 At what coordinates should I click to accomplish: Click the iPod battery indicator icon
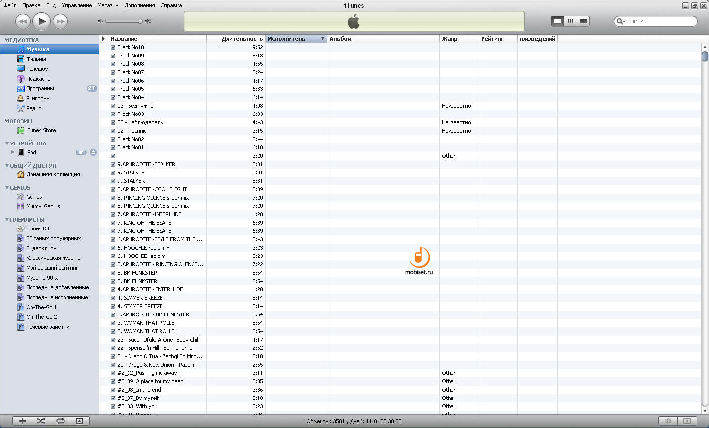coord(81,152)
